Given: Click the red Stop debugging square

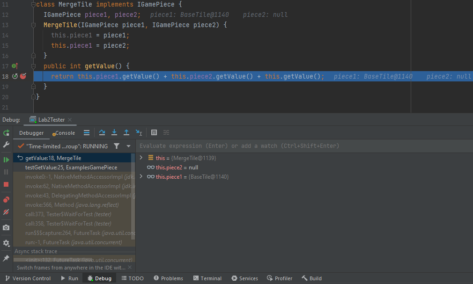Looking at the screenshot, I should [6, 184].
